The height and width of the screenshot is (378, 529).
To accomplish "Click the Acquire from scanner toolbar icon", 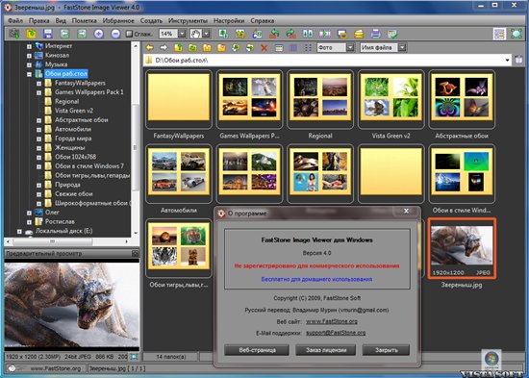I will click(14, 34).
